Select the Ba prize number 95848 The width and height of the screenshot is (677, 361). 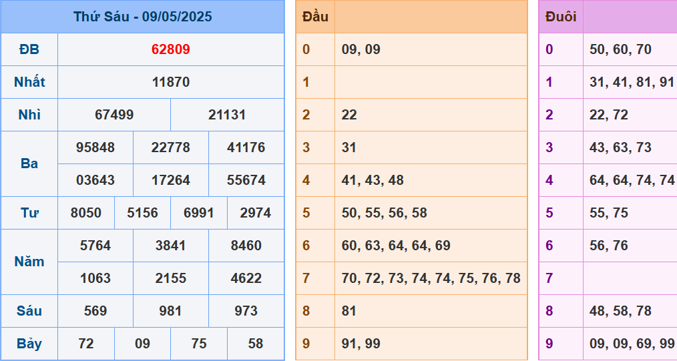(95, 148)
